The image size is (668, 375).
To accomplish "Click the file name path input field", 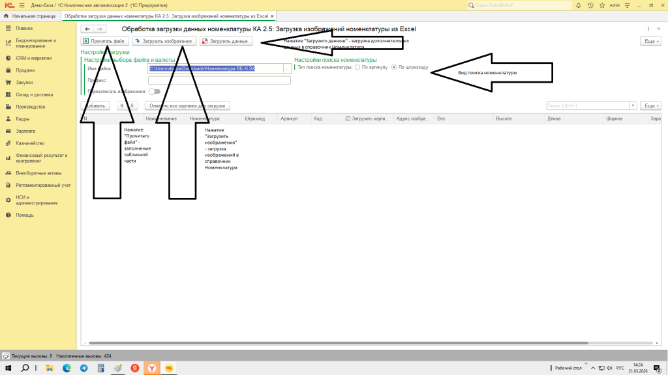I will coord(215,68).
